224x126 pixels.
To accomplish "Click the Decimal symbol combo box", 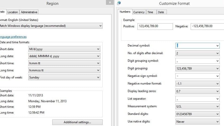I will [x=197, y=46].
